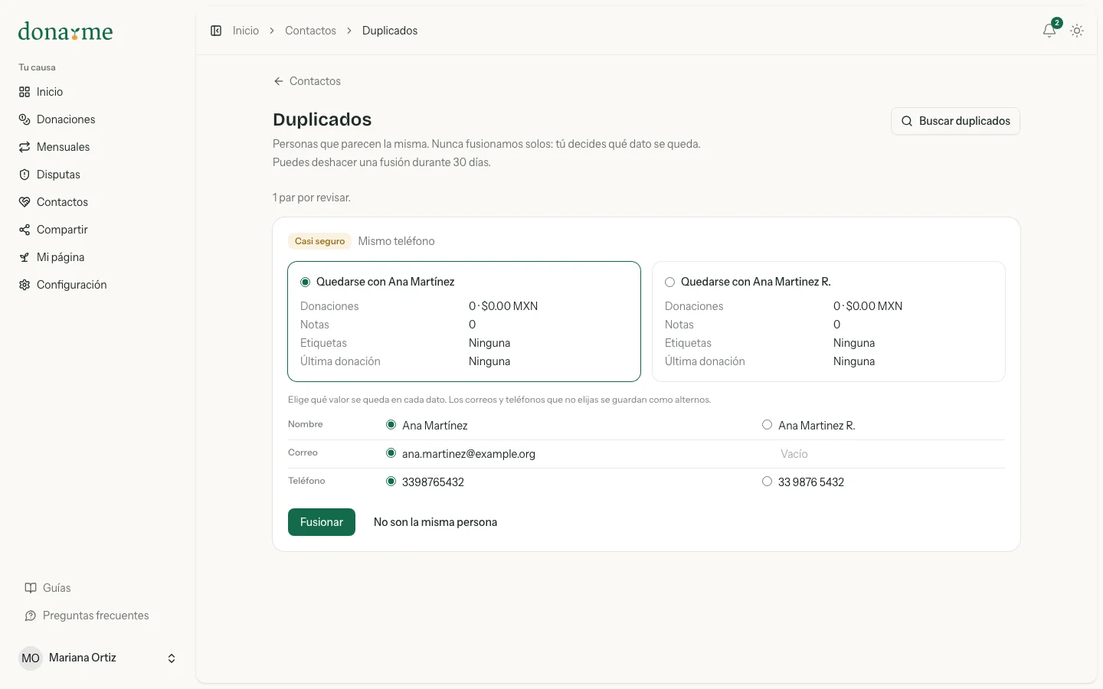Click the Mensuales repeat icon
This screenshot has height=689, width=1103.
pyautogui.click(x=25, y=147)
